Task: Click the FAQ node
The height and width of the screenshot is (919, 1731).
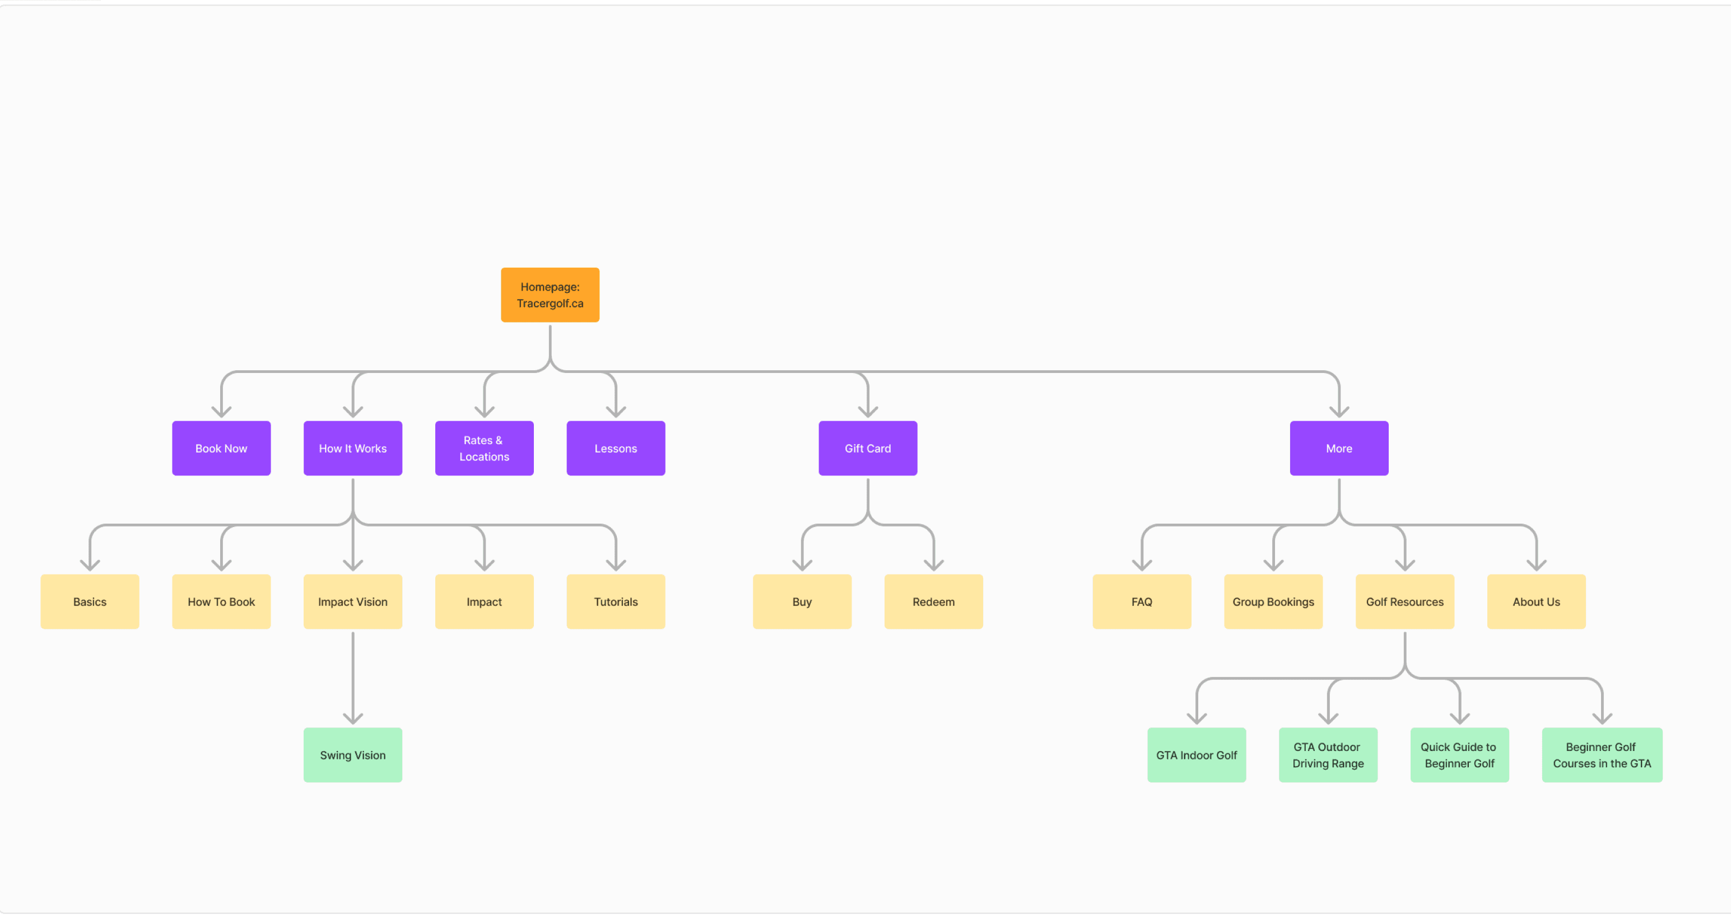Action: tap(1142, 601)
